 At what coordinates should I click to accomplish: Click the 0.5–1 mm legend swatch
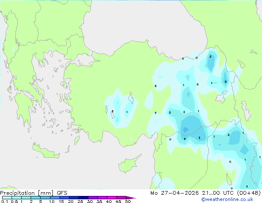17,198
